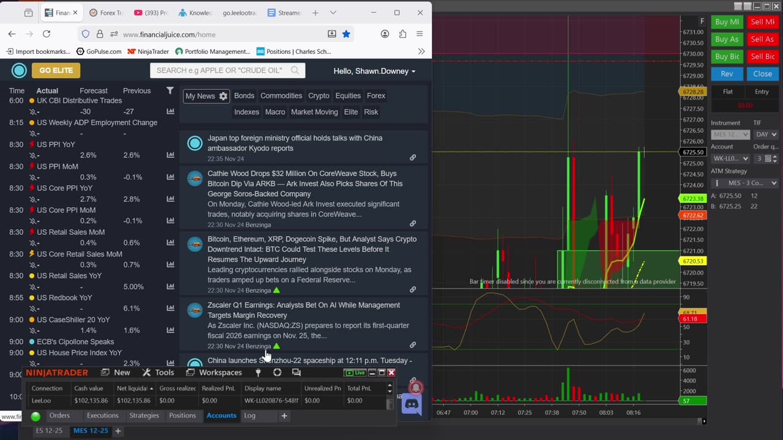Copy link of Bitcoin Ethereum XRP article
The height and width of the screenshot is (440, 783).
[x=413, y=290]
